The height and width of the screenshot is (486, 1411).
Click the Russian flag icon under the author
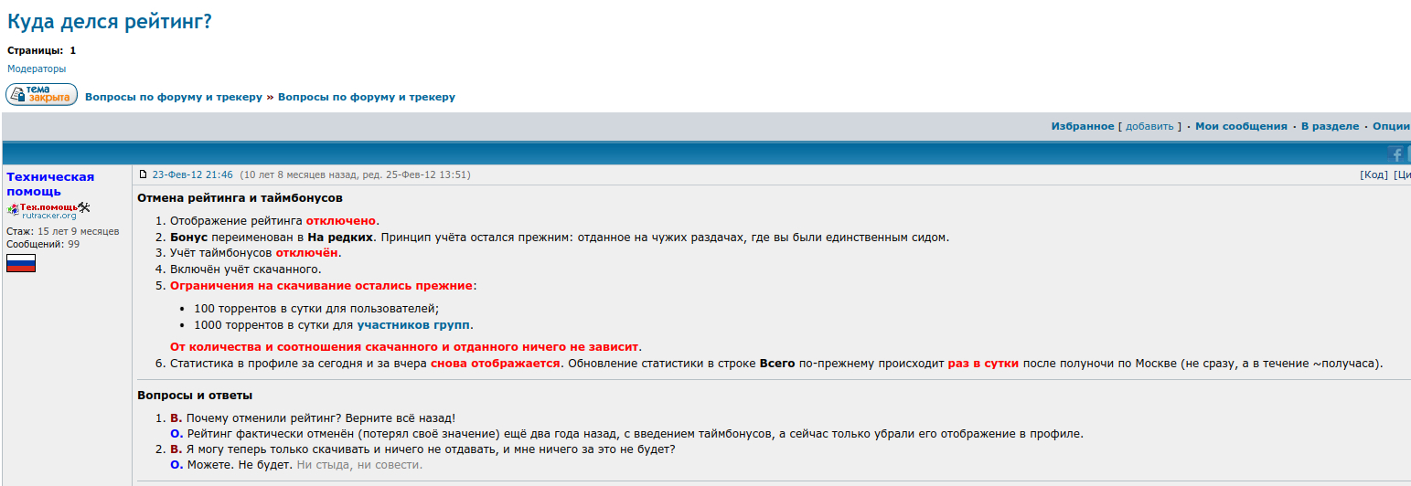point(21,263)
